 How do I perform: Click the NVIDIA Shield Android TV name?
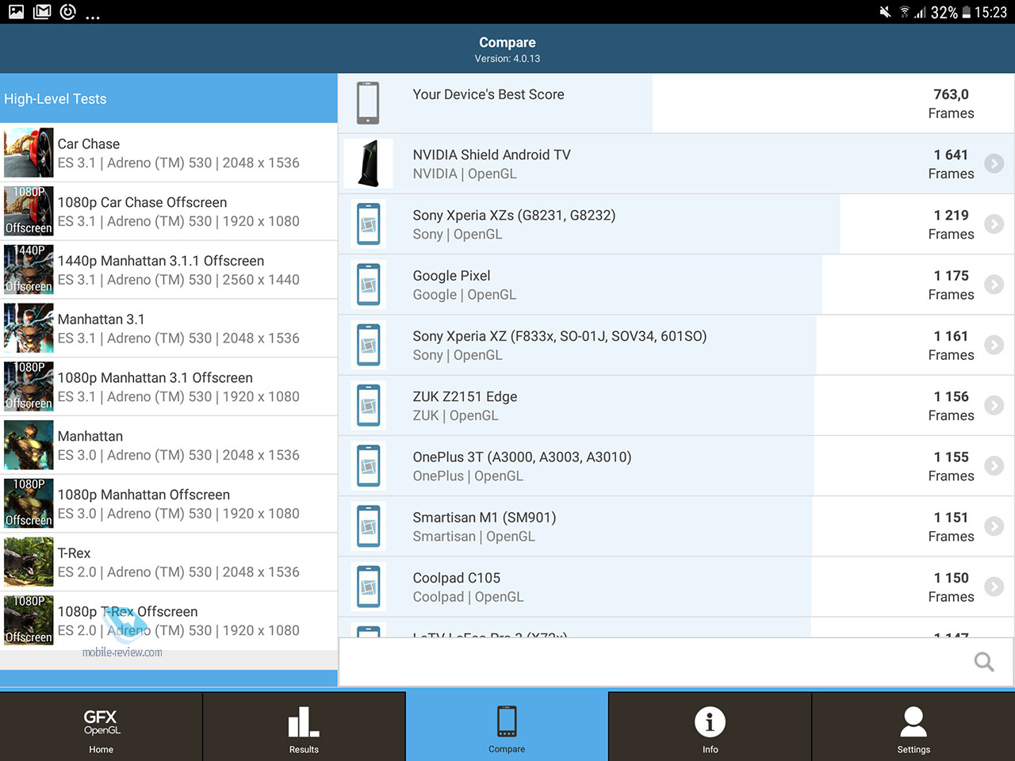pos(492,155)
